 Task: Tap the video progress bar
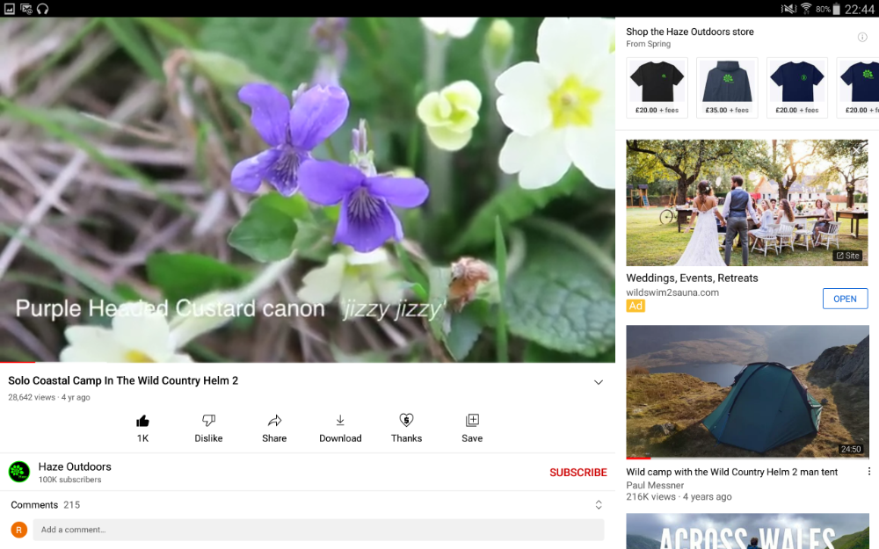[x=308, y=362]
